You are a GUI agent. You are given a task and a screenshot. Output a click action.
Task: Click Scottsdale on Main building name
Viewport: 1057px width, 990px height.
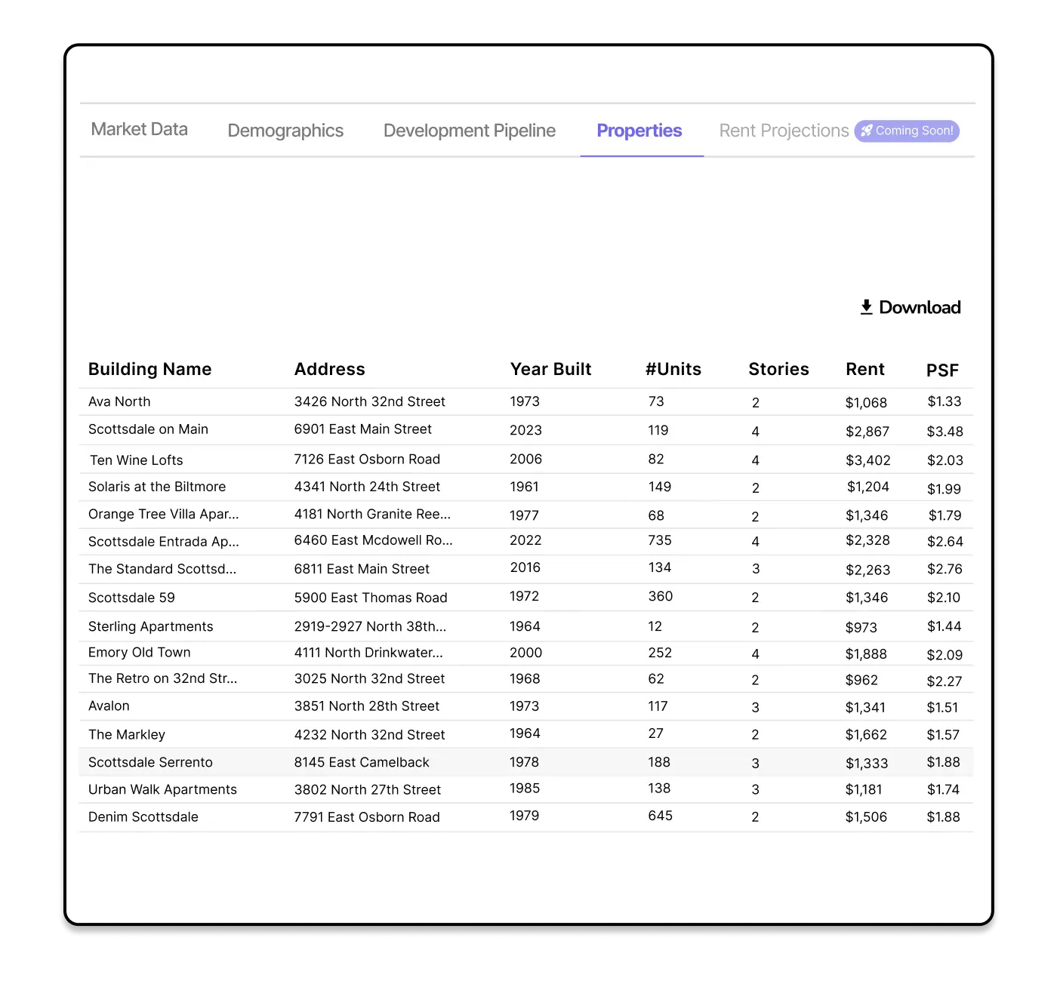click(x=148, y=429)
